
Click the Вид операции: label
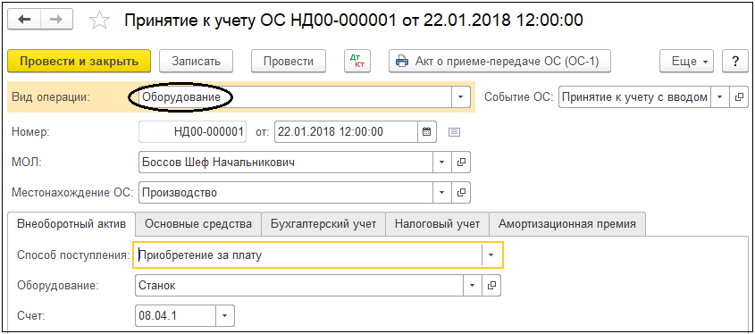tap(51, 96)
